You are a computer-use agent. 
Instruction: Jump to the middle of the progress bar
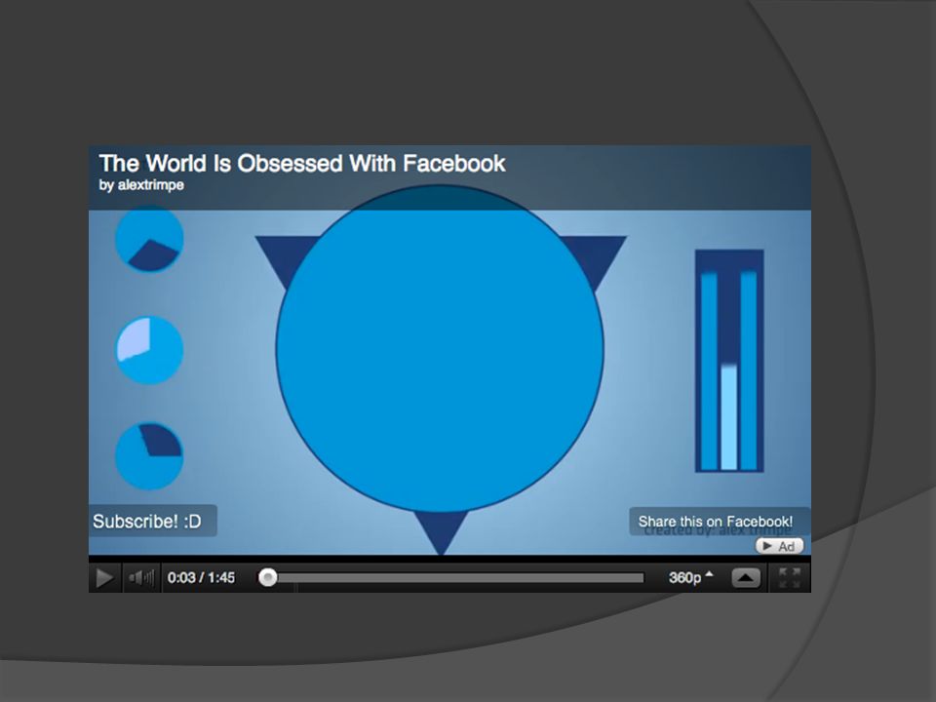click(x=451, y=578)
